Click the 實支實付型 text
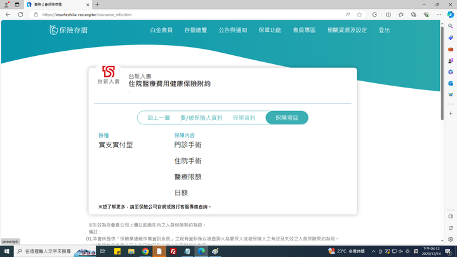Viewport: 457px width, 257px height. tap(116, 145)
